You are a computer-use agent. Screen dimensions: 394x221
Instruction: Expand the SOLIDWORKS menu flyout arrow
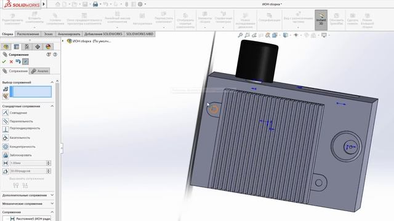pos(44,4)
